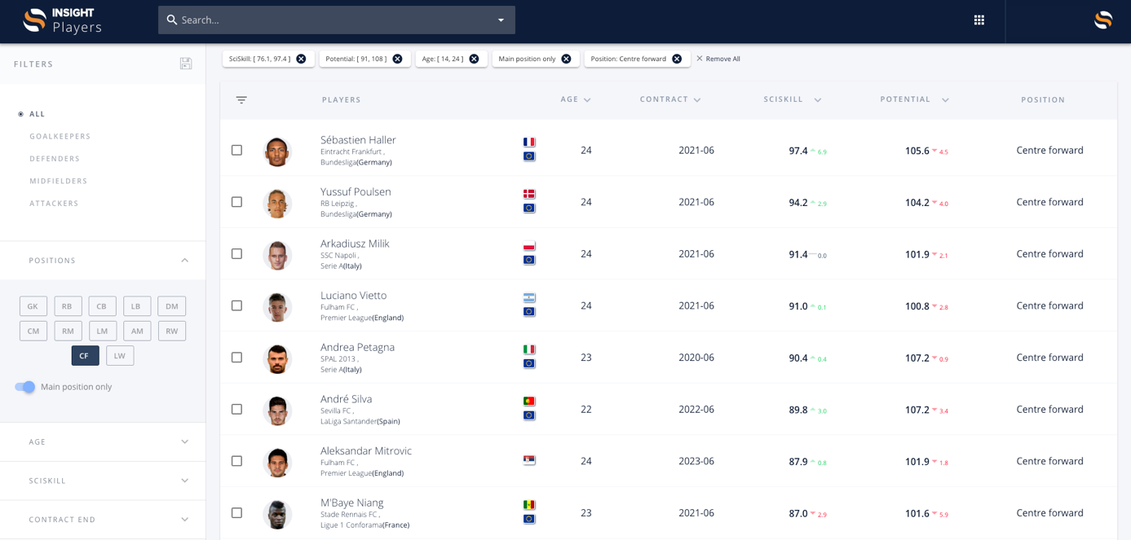Click the profile logo icon at top right
Screen dimensions: 1131x540
point(1103,20)
